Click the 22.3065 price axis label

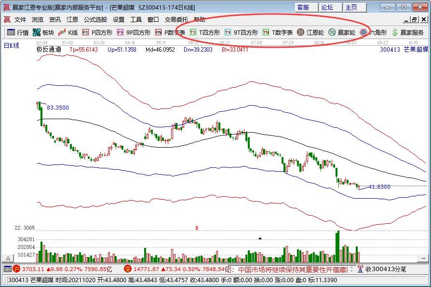(x=25, y=228)
